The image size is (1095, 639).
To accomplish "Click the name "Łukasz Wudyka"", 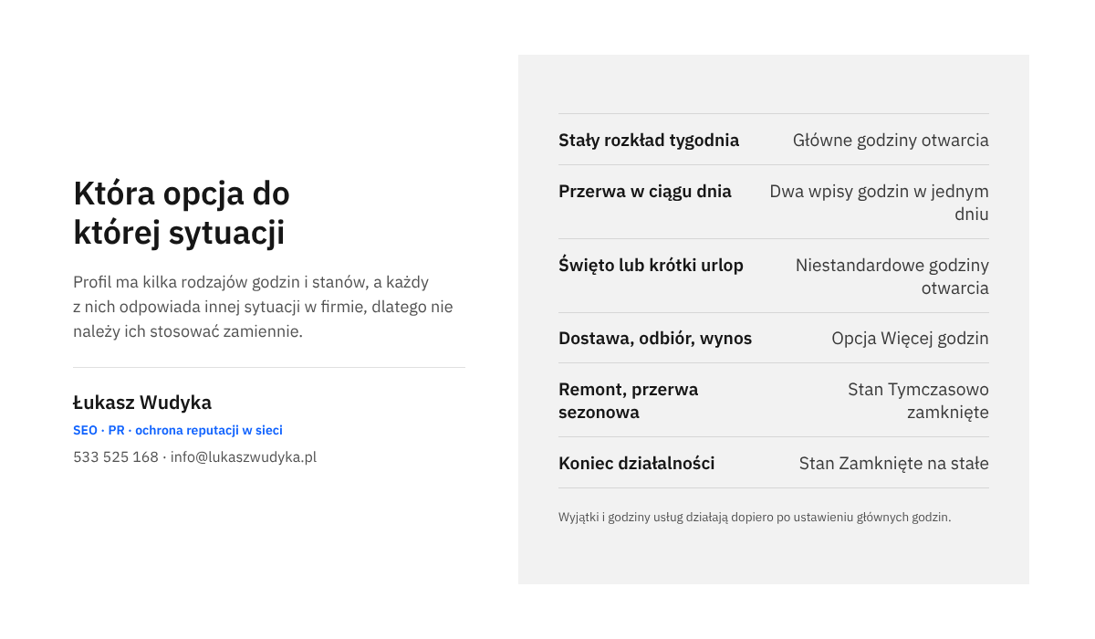I will pyautogui.click(x=142, y=403).
